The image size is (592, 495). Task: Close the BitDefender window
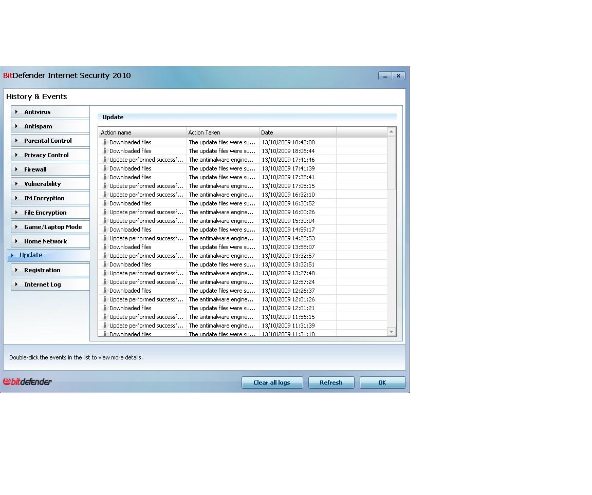(398, 76)
